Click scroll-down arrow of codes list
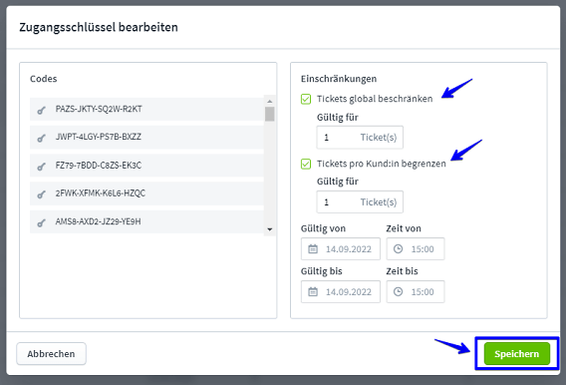The image size is (566, 385). (269, 229)
